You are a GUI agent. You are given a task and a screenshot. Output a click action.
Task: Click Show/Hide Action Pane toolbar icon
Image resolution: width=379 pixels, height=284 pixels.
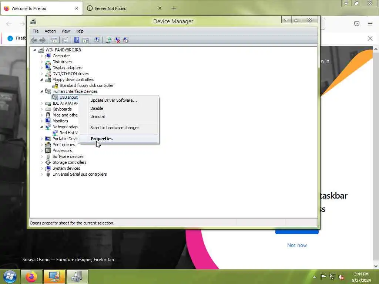(85, 40)
